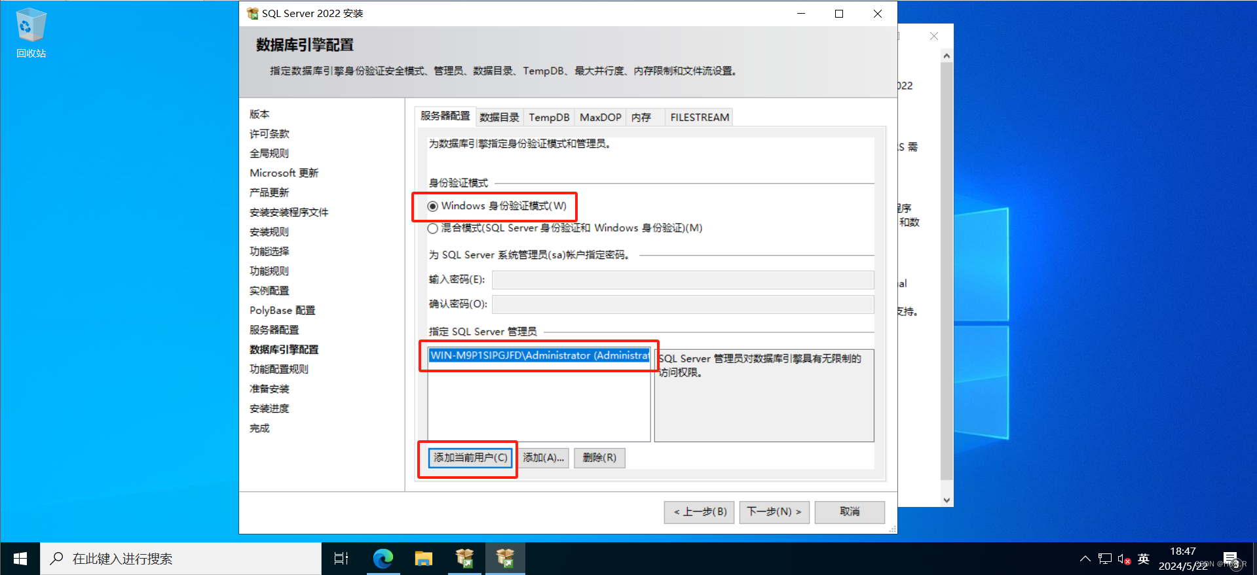Screen dimensions: 1257x575
Task: Close the SQL Server 2022 setup window
Action: click(878, 13)
